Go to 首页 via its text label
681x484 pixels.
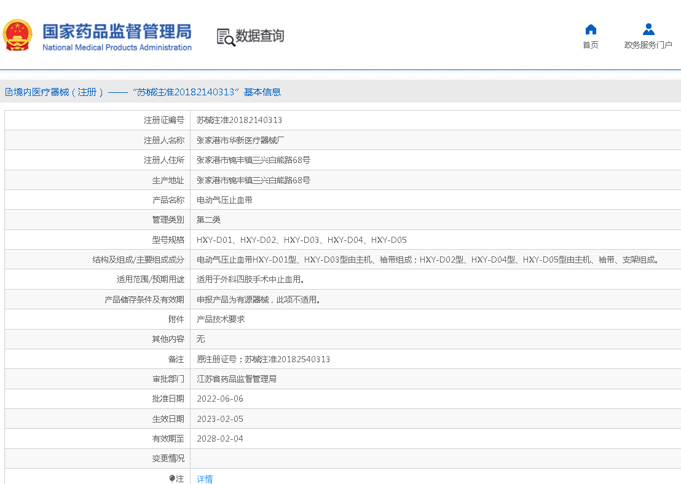(x=591, y=45)
